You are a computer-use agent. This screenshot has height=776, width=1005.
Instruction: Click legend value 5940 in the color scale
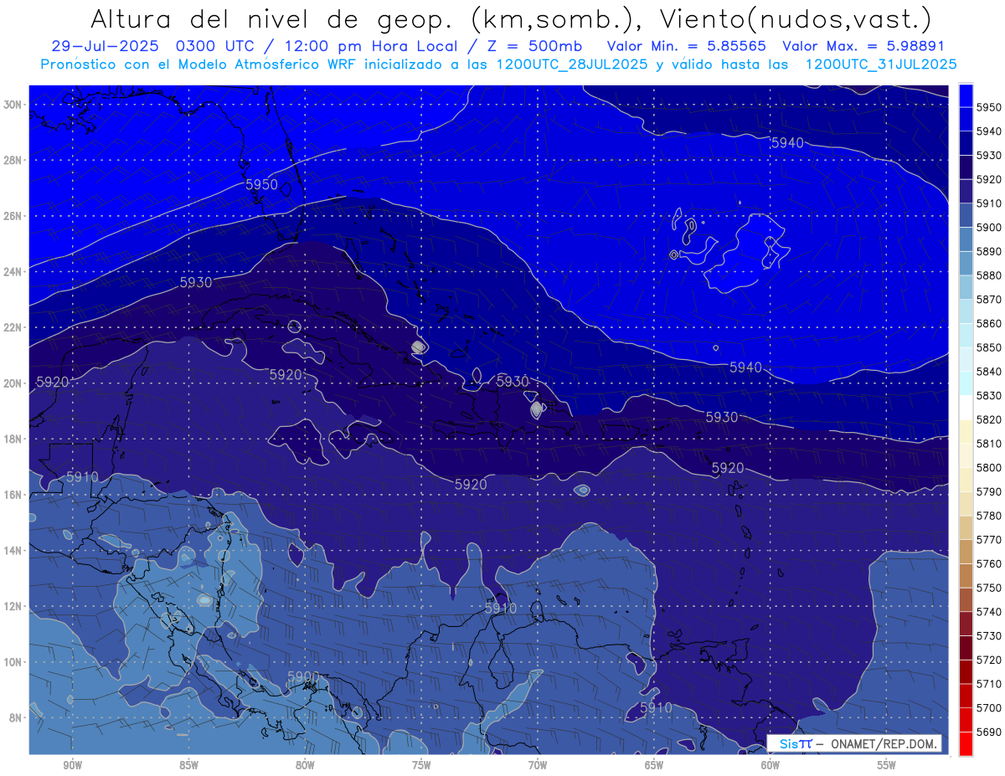coord(989,131)
